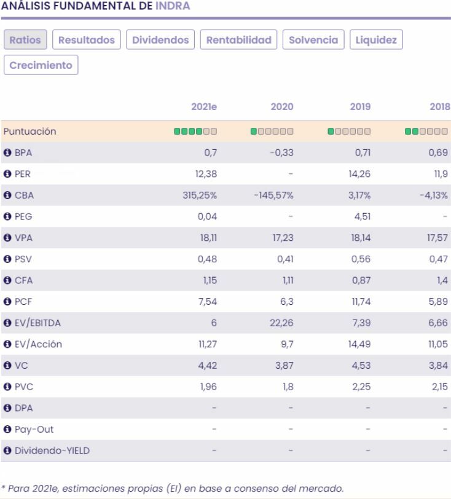The image size is (451, 499).
Task: Open the Crecimiento tab
Action: (41, 65)
